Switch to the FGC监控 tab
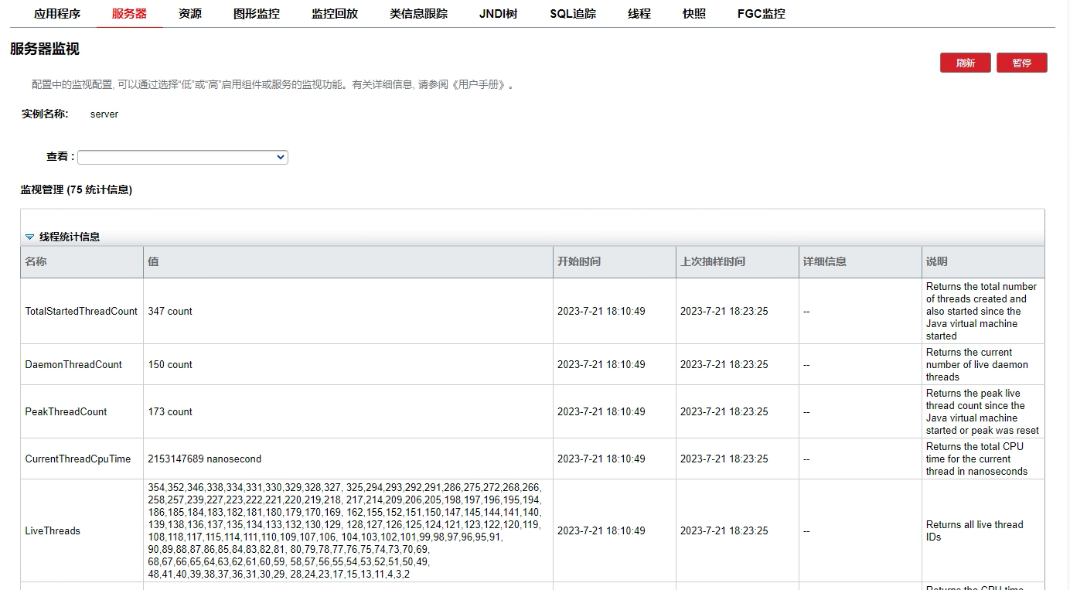1070x590 pixels. pyautogui.click(x=761, y=14)
